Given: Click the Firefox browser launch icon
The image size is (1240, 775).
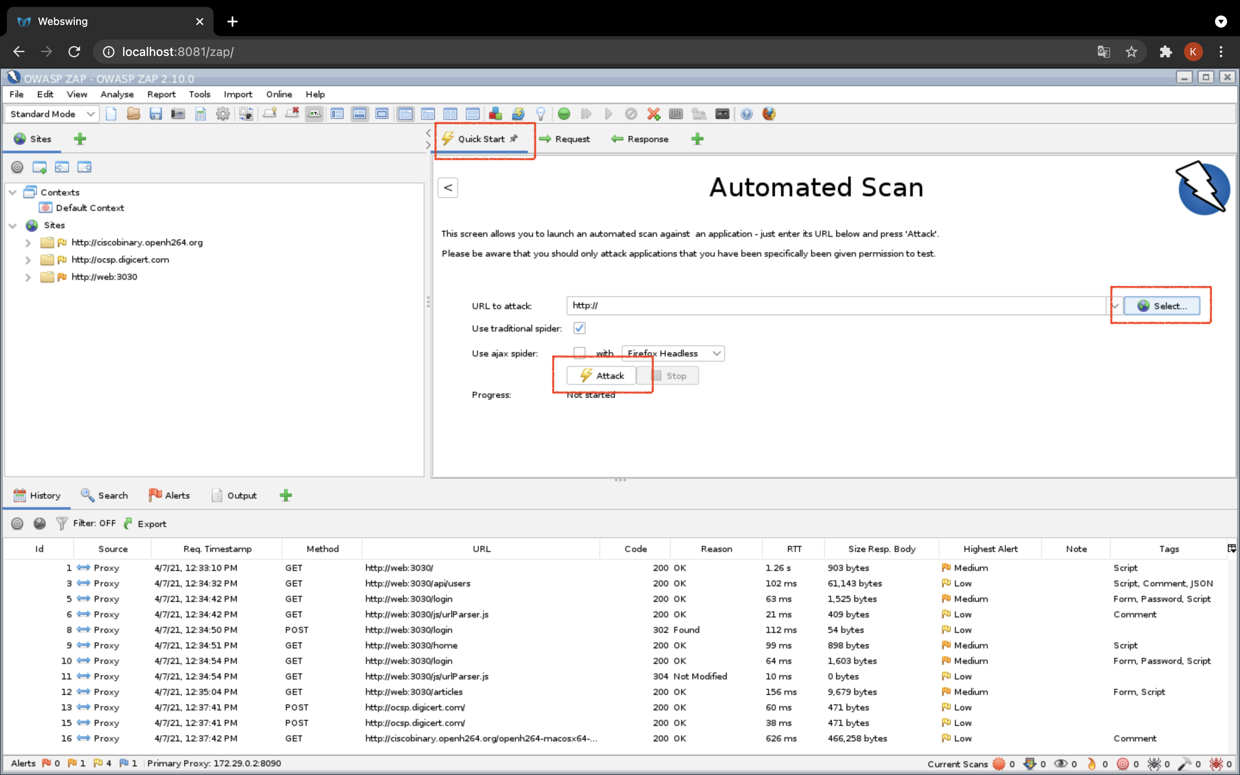Looking at the screenshot, I should coord(769,114).
